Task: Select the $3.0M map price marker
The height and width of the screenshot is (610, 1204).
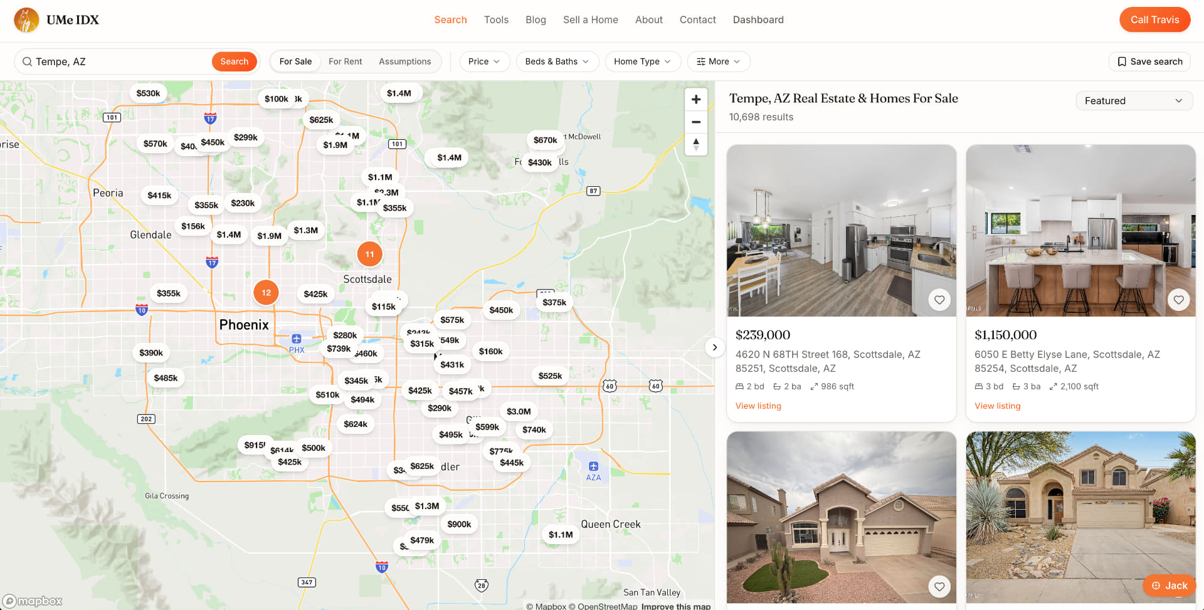Action: click(x=519, y=411)
